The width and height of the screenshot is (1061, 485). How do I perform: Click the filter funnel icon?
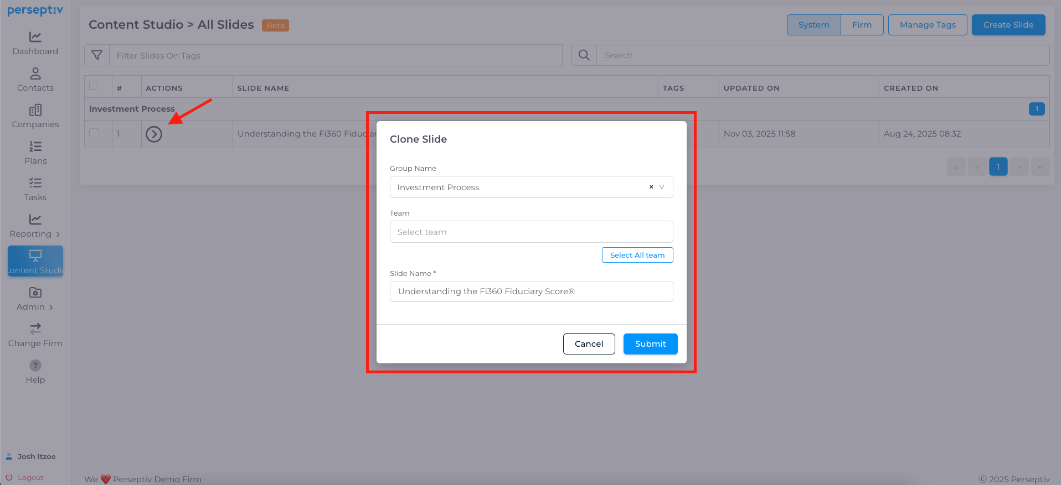(97, 55)
